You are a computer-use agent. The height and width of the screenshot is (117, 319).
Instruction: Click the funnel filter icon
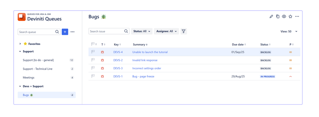[184, 31]
